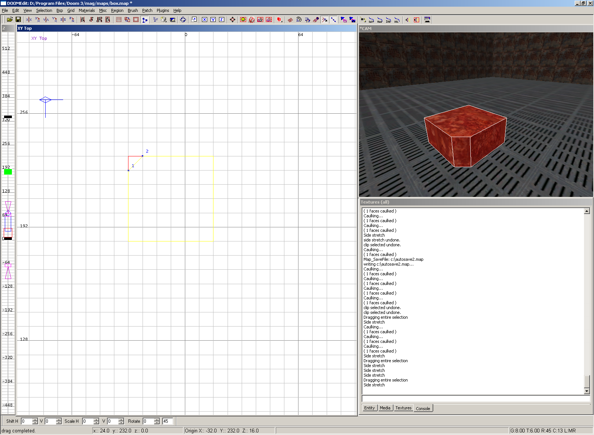This screenshot has height=435, width=594.
Task: Toggle the Z axis lock button
Action: [x=222, y=20]
